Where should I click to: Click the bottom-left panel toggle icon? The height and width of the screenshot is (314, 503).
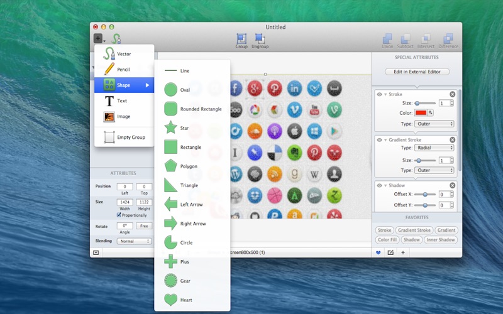(96, 252)
